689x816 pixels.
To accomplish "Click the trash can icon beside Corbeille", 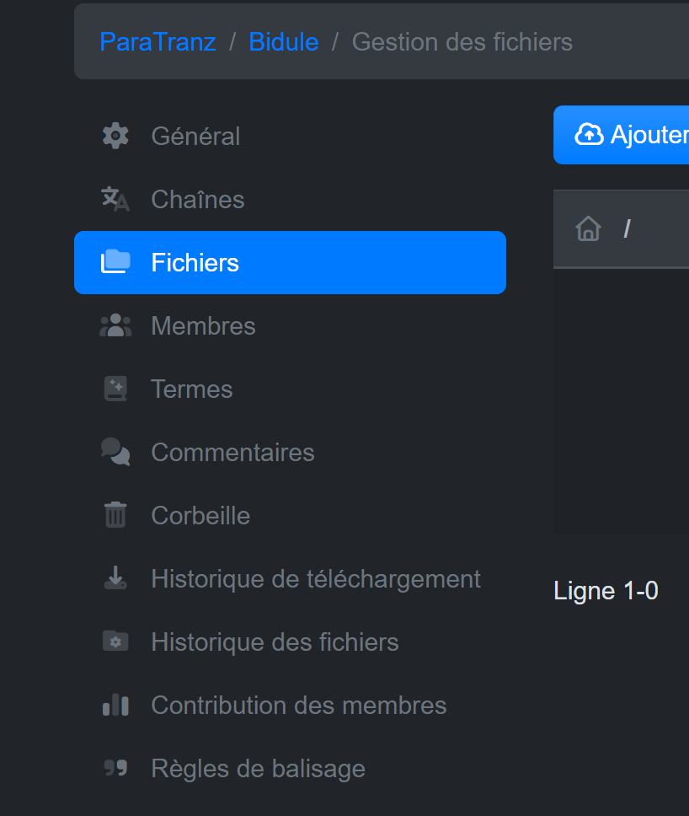I will click(115, 515).
